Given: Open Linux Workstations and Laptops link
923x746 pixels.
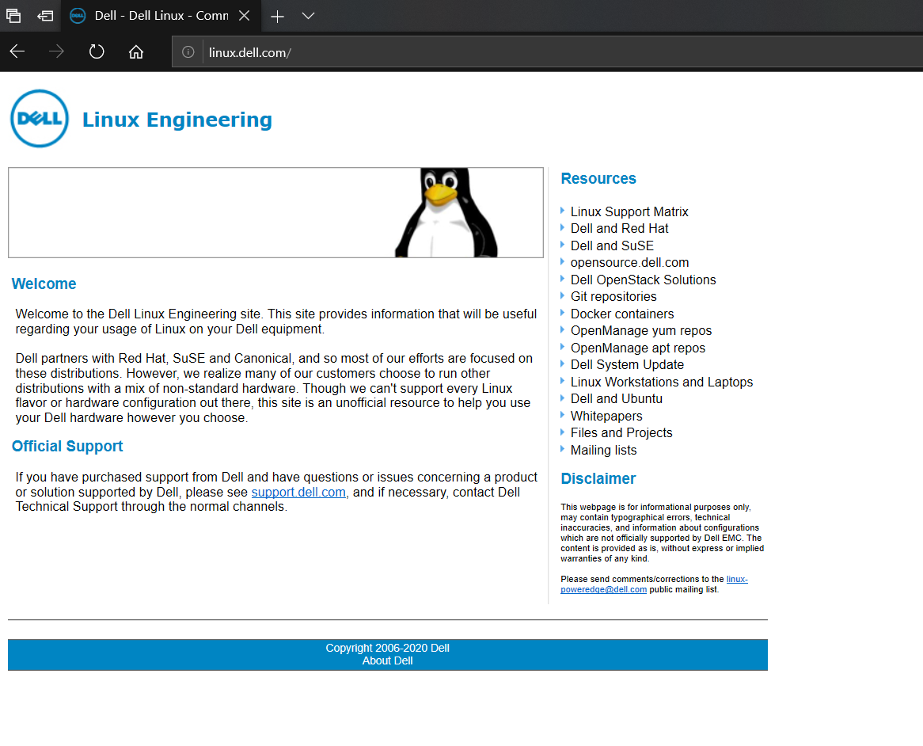Looking at the screenshot, I should pos(662,383).
